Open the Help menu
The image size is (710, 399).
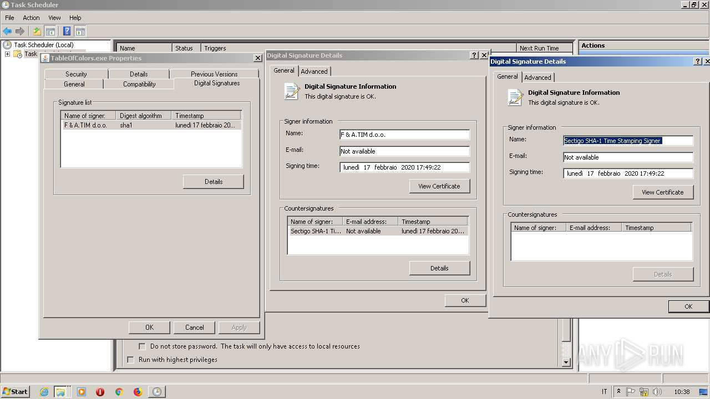[75, 18]
